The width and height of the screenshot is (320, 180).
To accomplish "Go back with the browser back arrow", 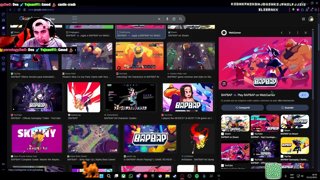I will [10, 10].
